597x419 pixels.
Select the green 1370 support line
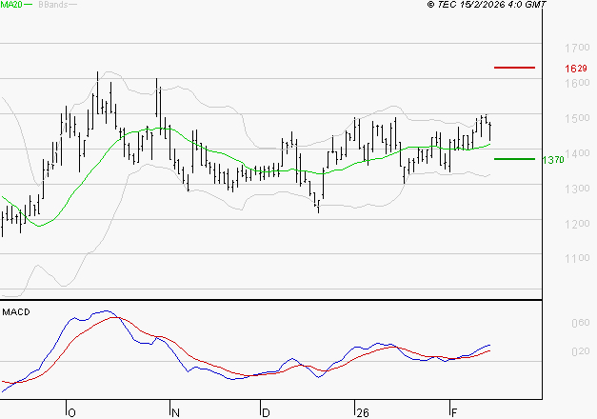(x=515, y=159)
